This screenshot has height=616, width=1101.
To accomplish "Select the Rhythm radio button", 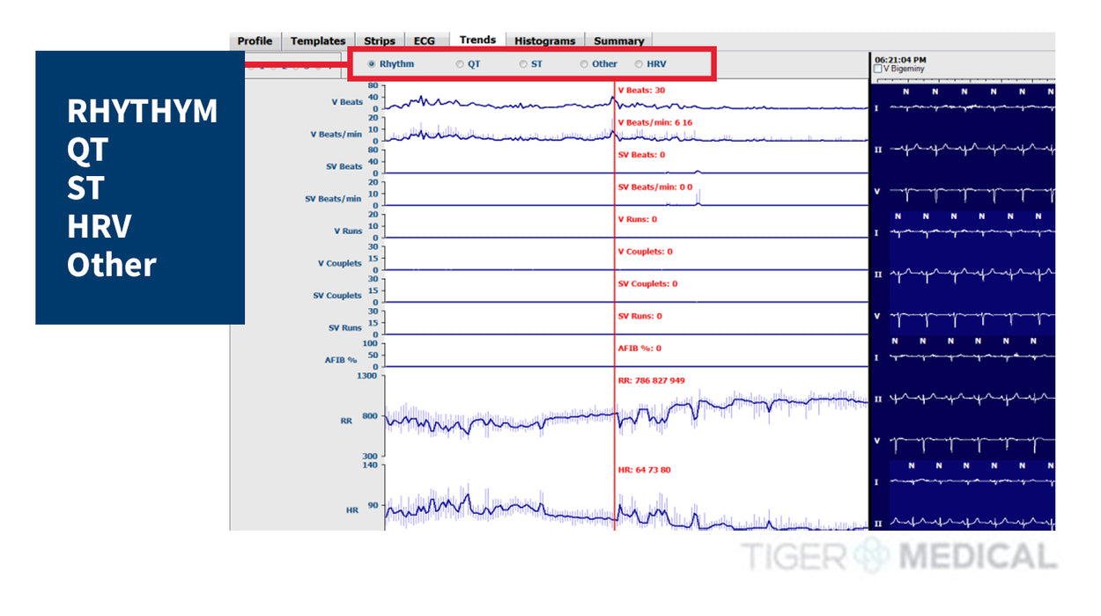I will point(372,64).
